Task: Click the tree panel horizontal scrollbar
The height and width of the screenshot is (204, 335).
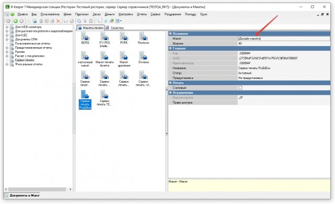Action: click(37, 189)
